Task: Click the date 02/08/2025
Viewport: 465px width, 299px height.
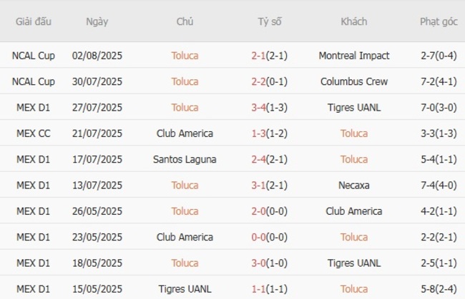Action: pyautogui.click(x=97, y=56)
